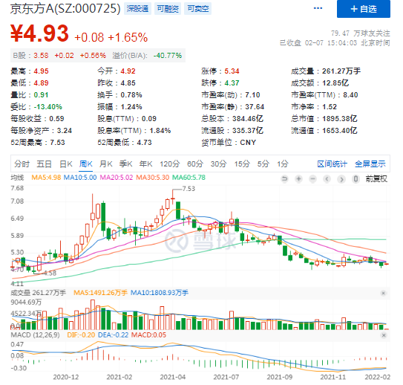
Task: Close the 成交量 volume indicator panel
Action: (x=383, y=293)
